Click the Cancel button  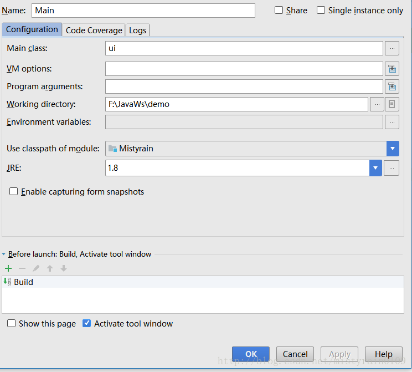pos(295,354)
